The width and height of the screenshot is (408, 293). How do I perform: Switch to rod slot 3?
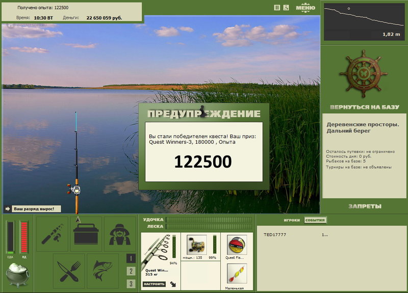(x=131, y=284)
